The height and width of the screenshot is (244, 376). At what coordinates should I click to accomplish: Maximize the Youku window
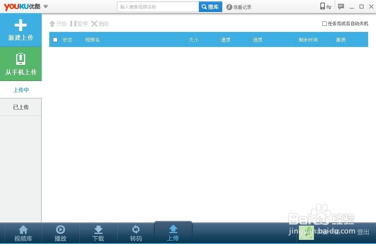point(361,6)
